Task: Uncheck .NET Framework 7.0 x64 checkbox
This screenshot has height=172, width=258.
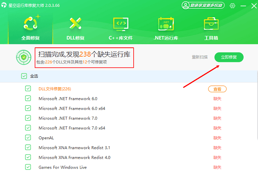Action: [28, 128]
